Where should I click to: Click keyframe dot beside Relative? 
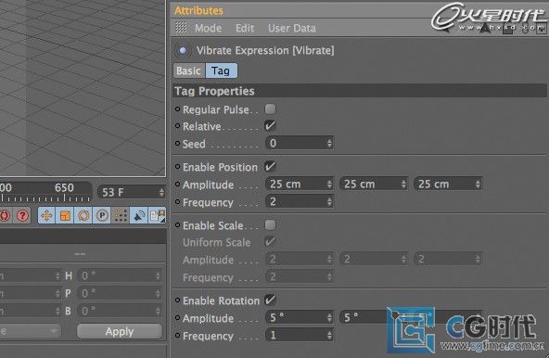tap(177, 126)
